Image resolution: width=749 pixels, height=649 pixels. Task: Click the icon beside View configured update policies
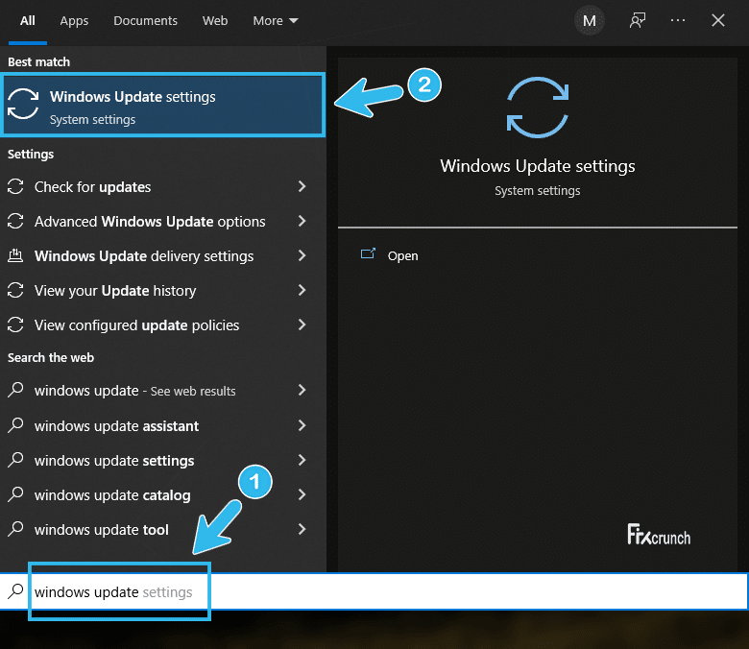click(x=15, y=324)
